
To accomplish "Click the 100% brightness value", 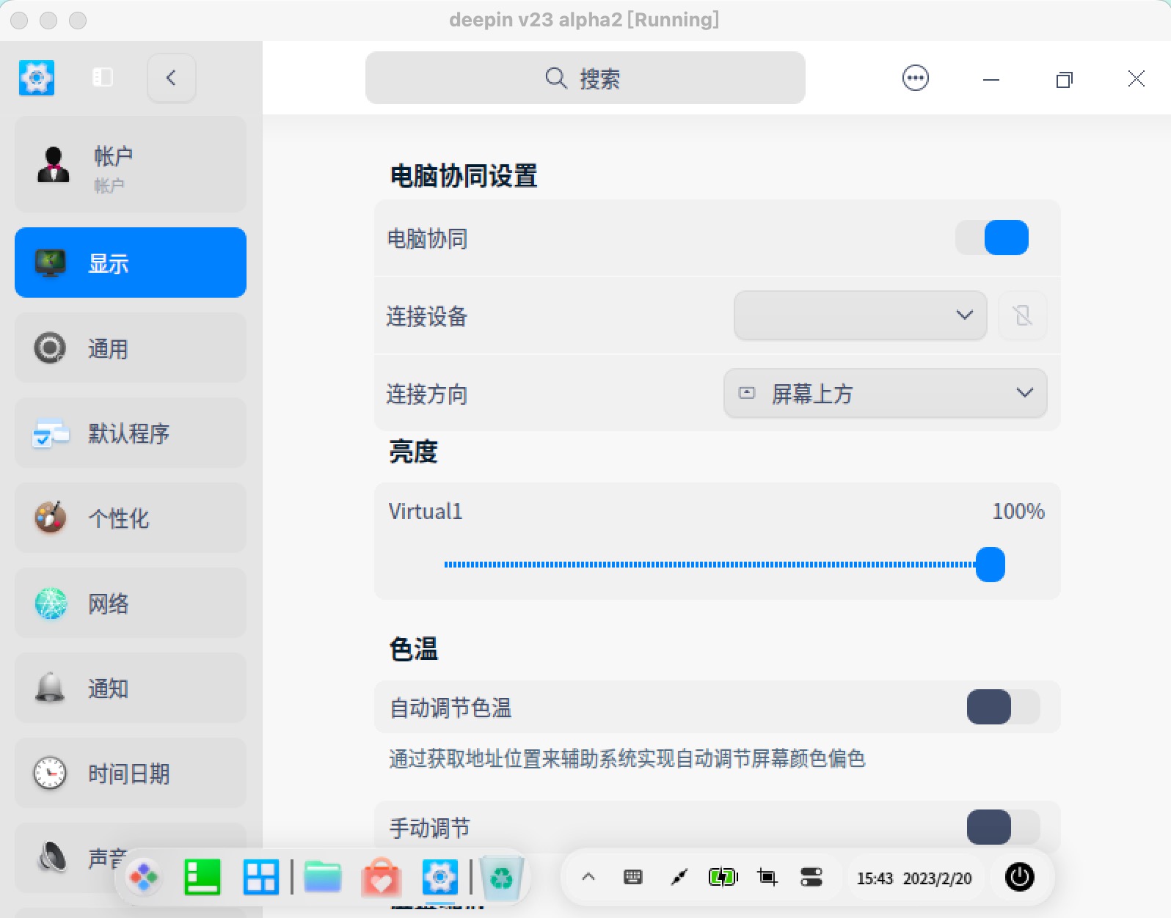I will [x=1018, y=511].
